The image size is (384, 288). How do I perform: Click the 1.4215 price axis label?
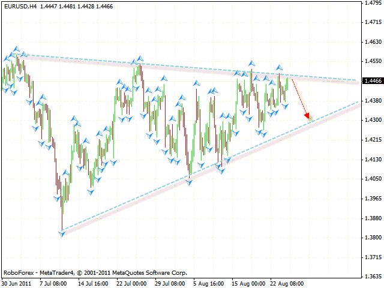373,140
